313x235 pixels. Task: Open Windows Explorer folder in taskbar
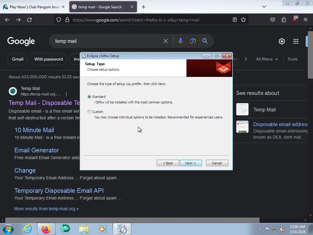84,229
